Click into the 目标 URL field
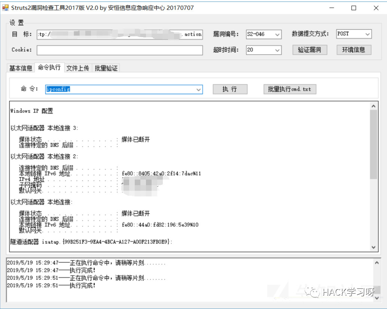This screenshot has width=387, height=309. tap(120, 34)
